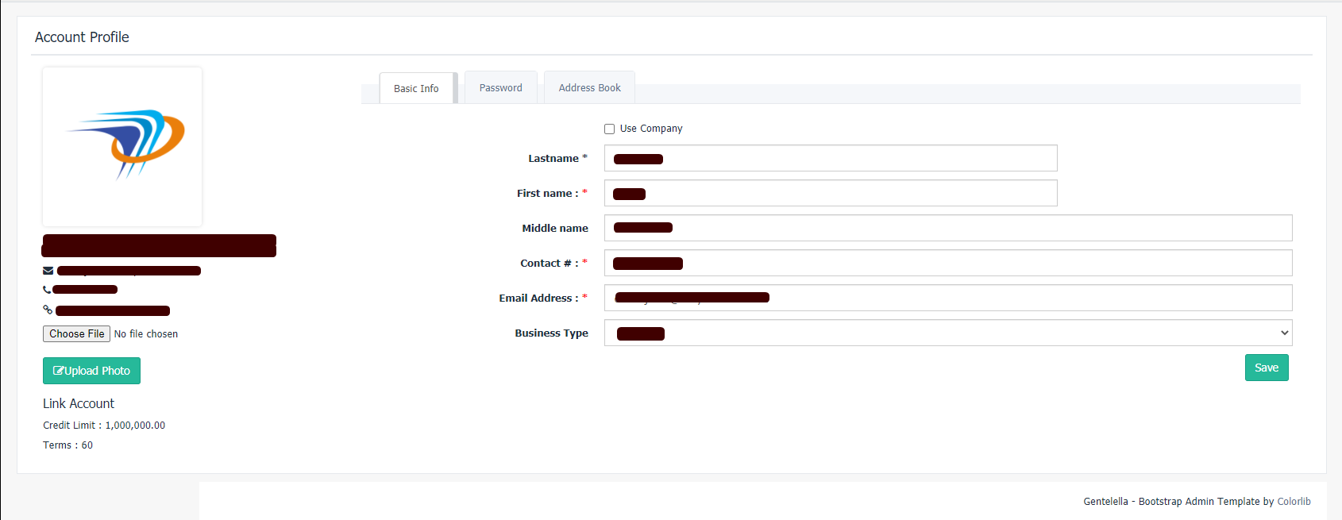The height and width of the screenshot is (520, 1342).
Task: Open the Address Book tab
Action: (x=589, y=88)
